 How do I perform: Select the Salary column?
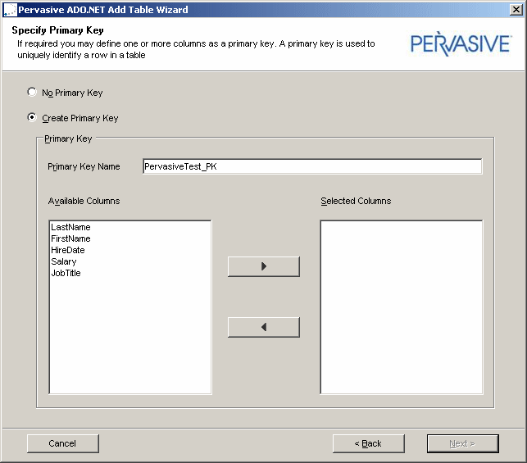[x=64, y=261]
